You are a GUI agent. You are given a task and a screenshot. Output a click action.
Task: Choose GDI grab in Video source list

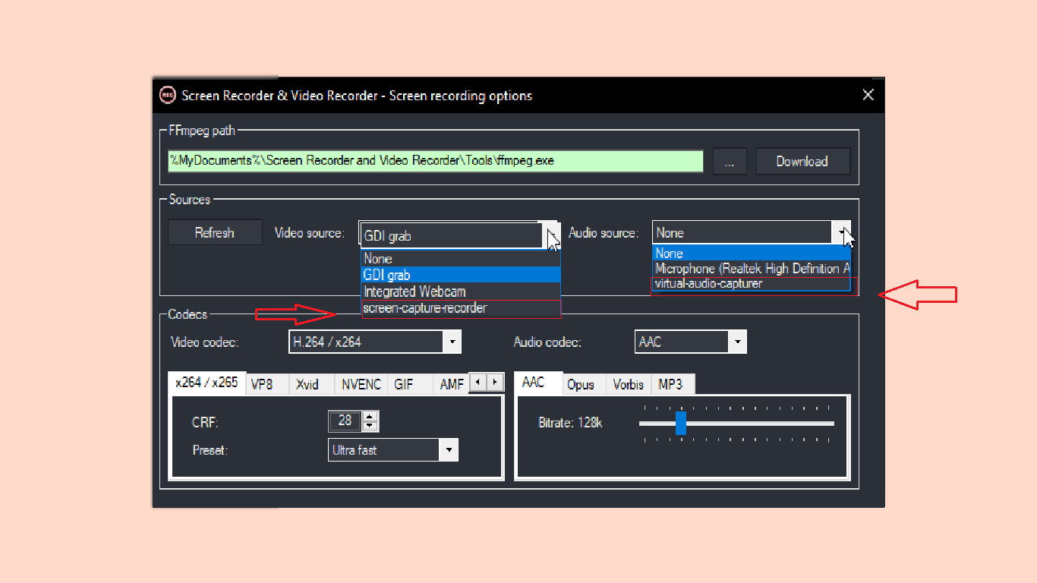461,276
